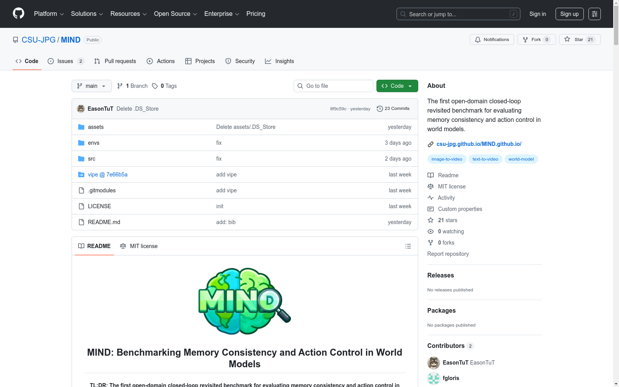Open the 23 Commits link
The height and width of the screenshot is (387, 619).
pyautogui.click(x=393, y=109)
